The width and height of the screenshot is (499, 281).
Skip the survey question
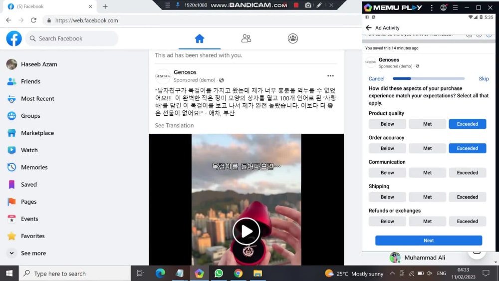[484, 78]
